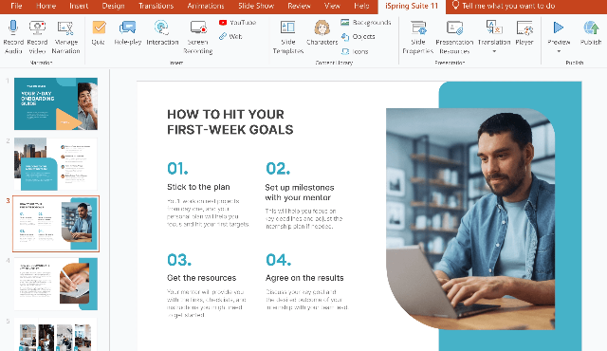Insert a Quiz from the ribbon
Image resolution: width=607 pixels, height=351 pixels.
(99, 33)
